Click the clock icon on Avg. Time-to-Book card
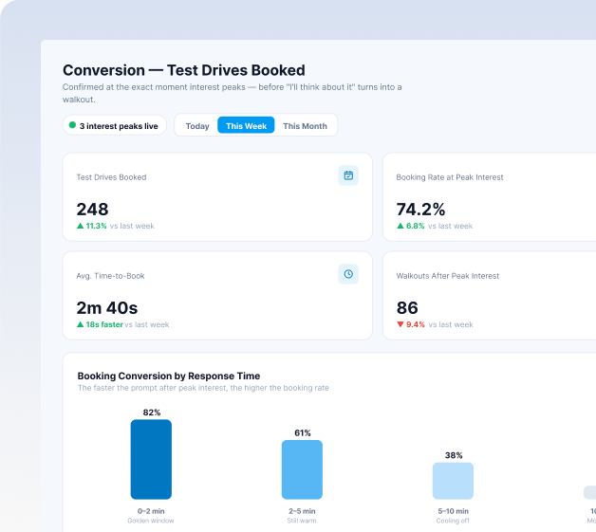Screen dimensions: 596x532 pos(348,274)
